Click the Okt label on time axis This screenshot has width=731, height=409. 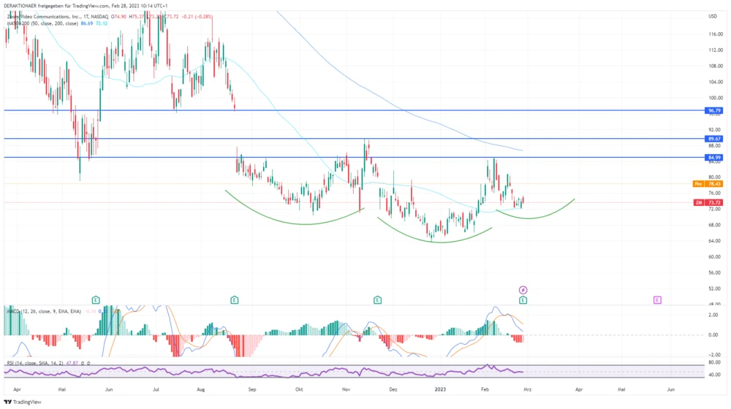click(x=299, y=389)
